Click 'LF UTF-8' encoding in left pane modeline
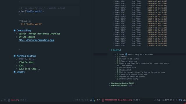Image resolution: width=186 pixels, height=104 pixels. (x=76, y=100)
